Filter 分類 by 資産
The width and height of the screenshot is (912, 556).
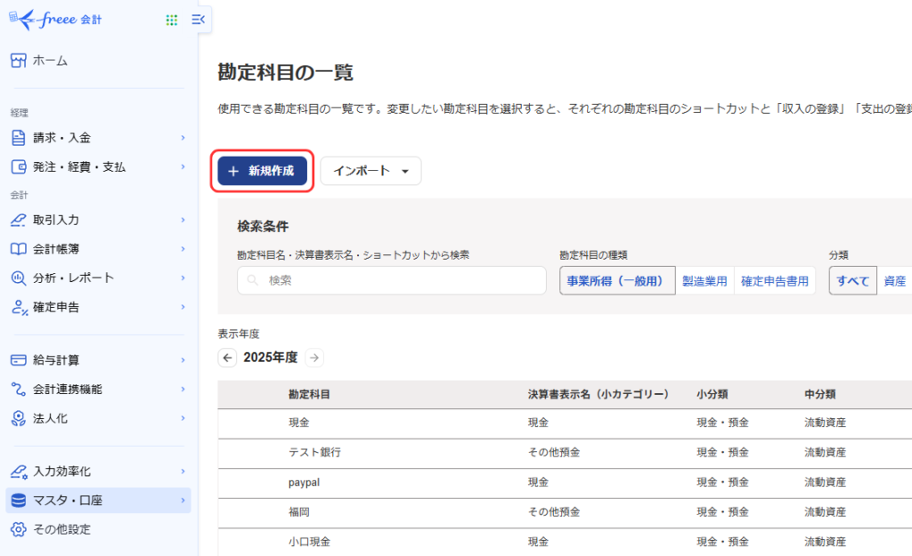pos(894,281)
